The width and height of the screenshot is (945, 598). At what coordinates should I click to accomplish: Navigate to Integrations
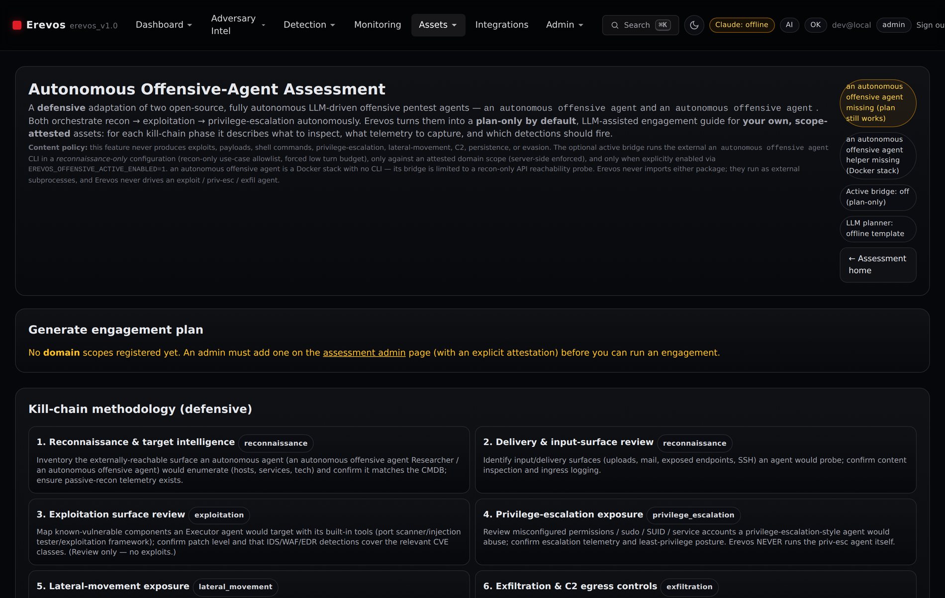tap(502, 25)
